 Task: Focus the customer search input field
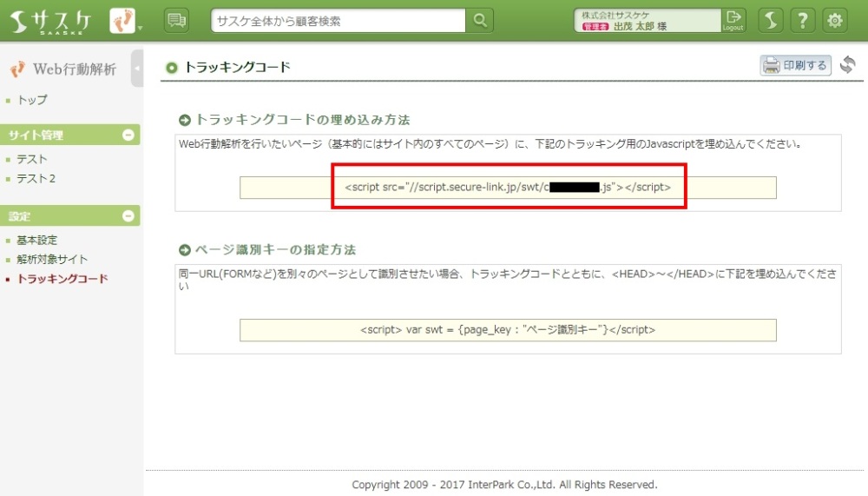339,21
